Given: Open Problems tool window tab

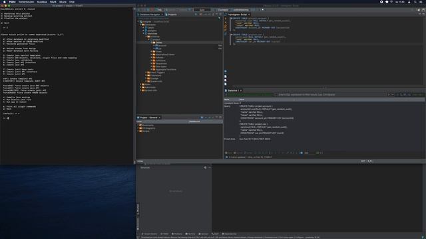Looking at the screenshot, I should 177,234.
